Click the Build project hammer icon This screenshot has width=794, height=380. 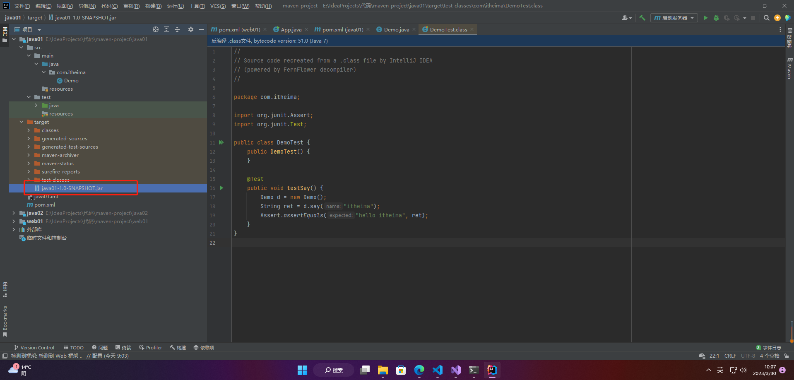point(642,18)
